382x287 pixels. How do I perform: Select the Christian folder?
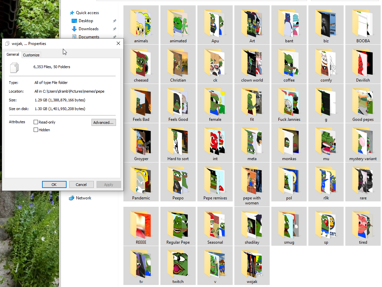pos(178,64)
